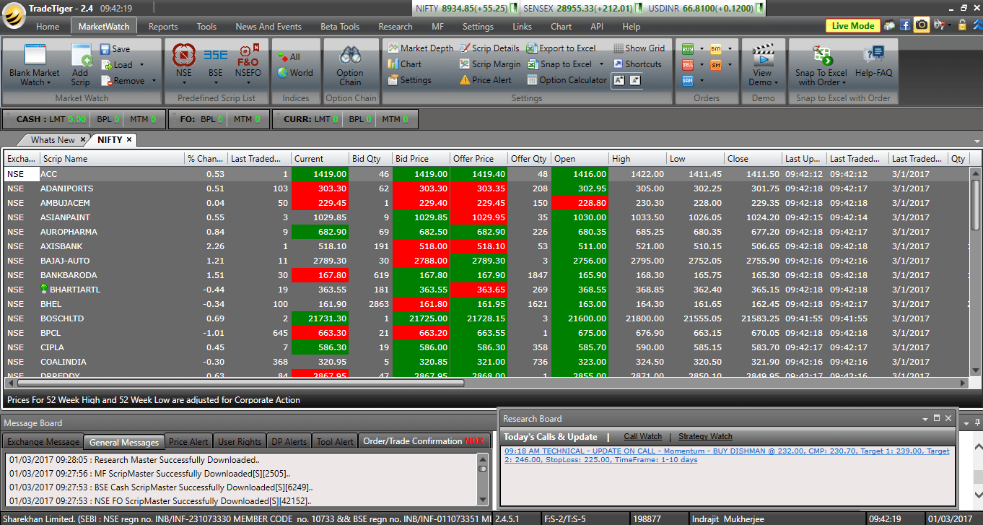983x525 pixels.
Task: Click the red SELL order icon
Action: pos(688,65)
